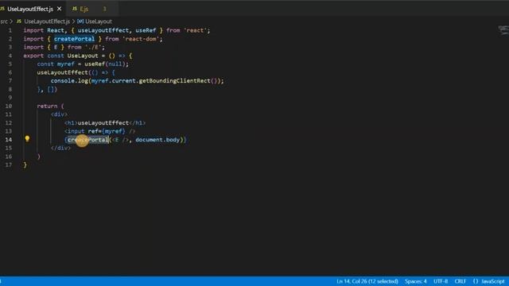Open the UseLayout symbol breadcrumb

99,21
